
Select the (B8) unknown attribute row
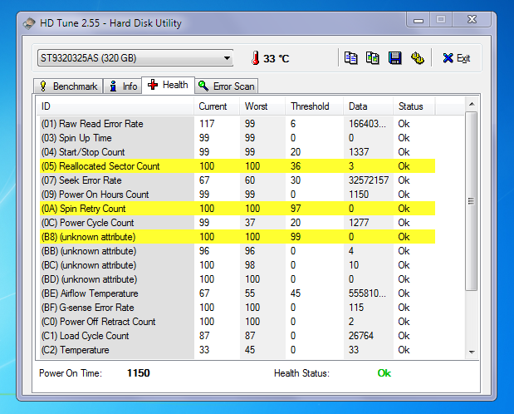[237, 237]
